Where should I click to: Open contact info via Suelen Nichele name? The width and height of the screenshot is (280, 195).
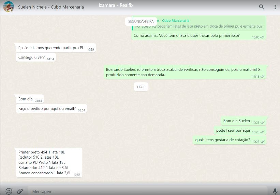(50, 7)
